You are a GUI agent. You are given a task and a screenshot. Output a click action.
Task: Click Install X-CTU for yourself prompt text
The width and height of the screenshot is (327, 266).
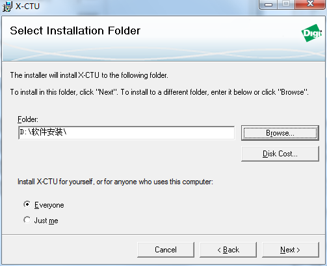(115, 182)
